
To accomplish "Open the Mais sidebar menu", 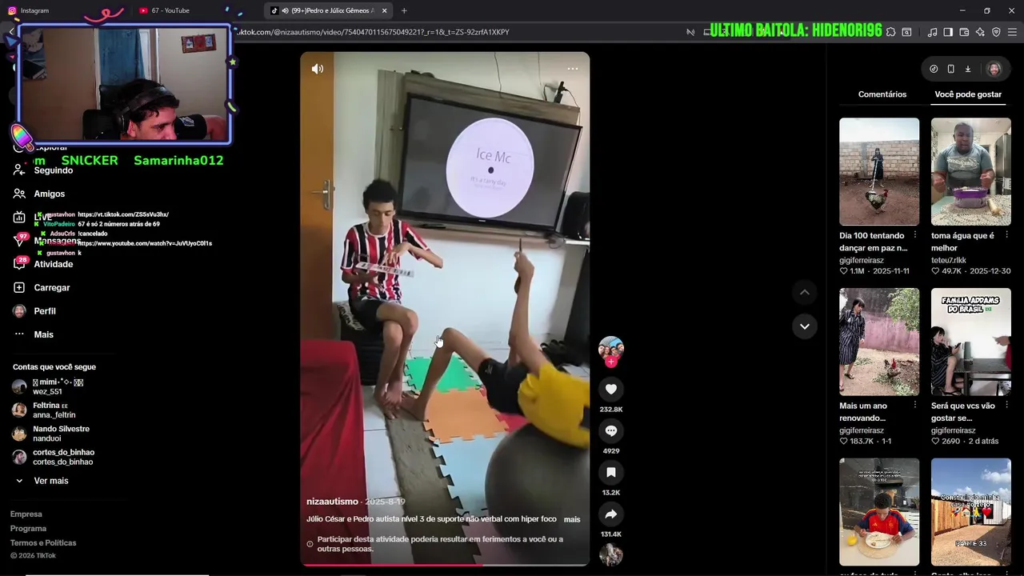I will tap(43, 334).
